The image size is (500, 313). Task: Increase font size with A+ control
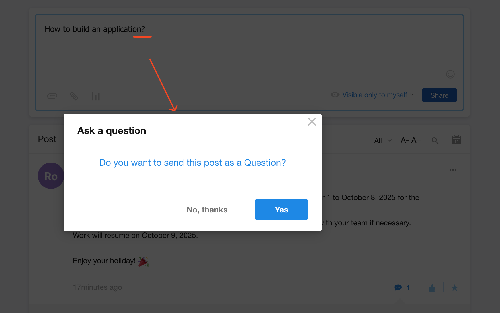[x=416, y=140]
